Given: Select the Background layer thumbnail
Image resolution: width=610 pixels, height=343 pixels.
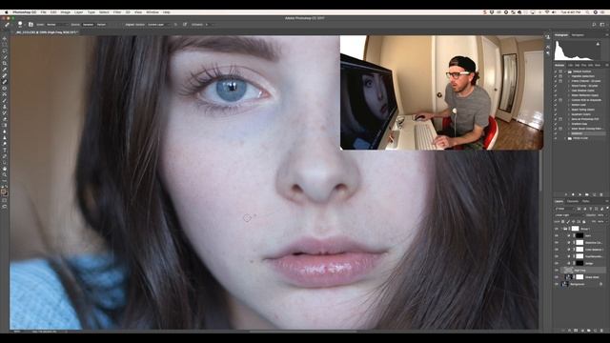Looking at the screenshot, I should [x=565, y=284].
